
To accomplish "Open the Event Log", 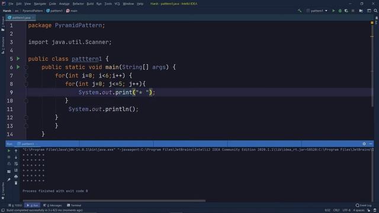I will [364, 205].
